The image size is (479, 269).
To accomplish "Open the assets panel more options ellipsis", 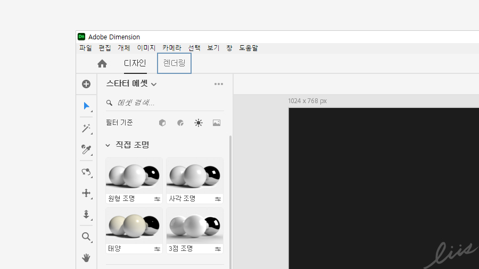I will [x=219, y=84].
